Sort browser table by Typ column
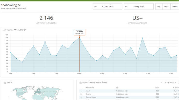The width and height of the screenshot is (179, 100). 117,88
